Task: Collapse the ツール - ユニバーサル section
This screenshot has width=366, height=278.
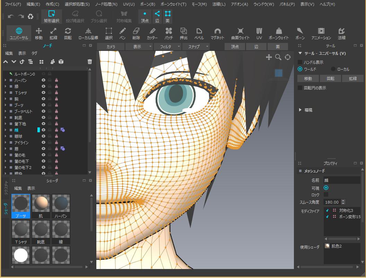Action: 300,53
